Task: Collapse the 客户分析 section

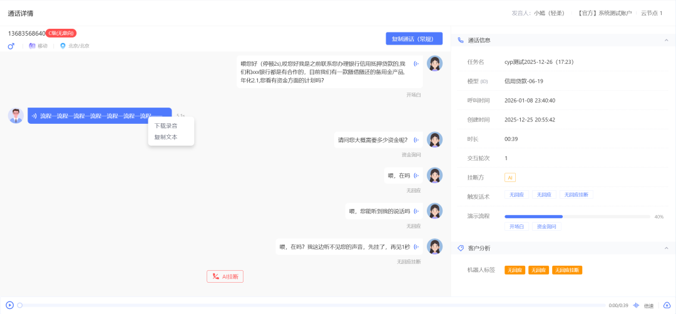Action: click(665, 248)
